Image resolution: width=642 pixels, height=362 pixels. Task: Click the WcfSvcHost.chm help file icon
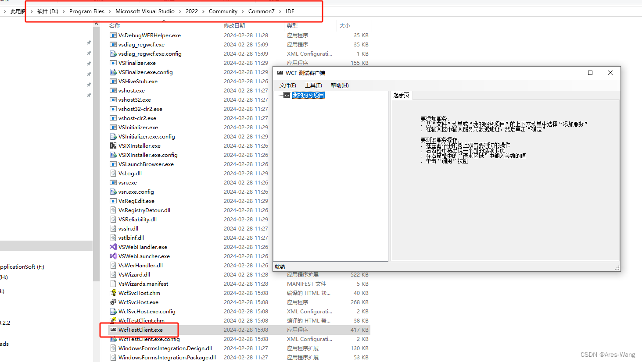click(x=113, y=293)
